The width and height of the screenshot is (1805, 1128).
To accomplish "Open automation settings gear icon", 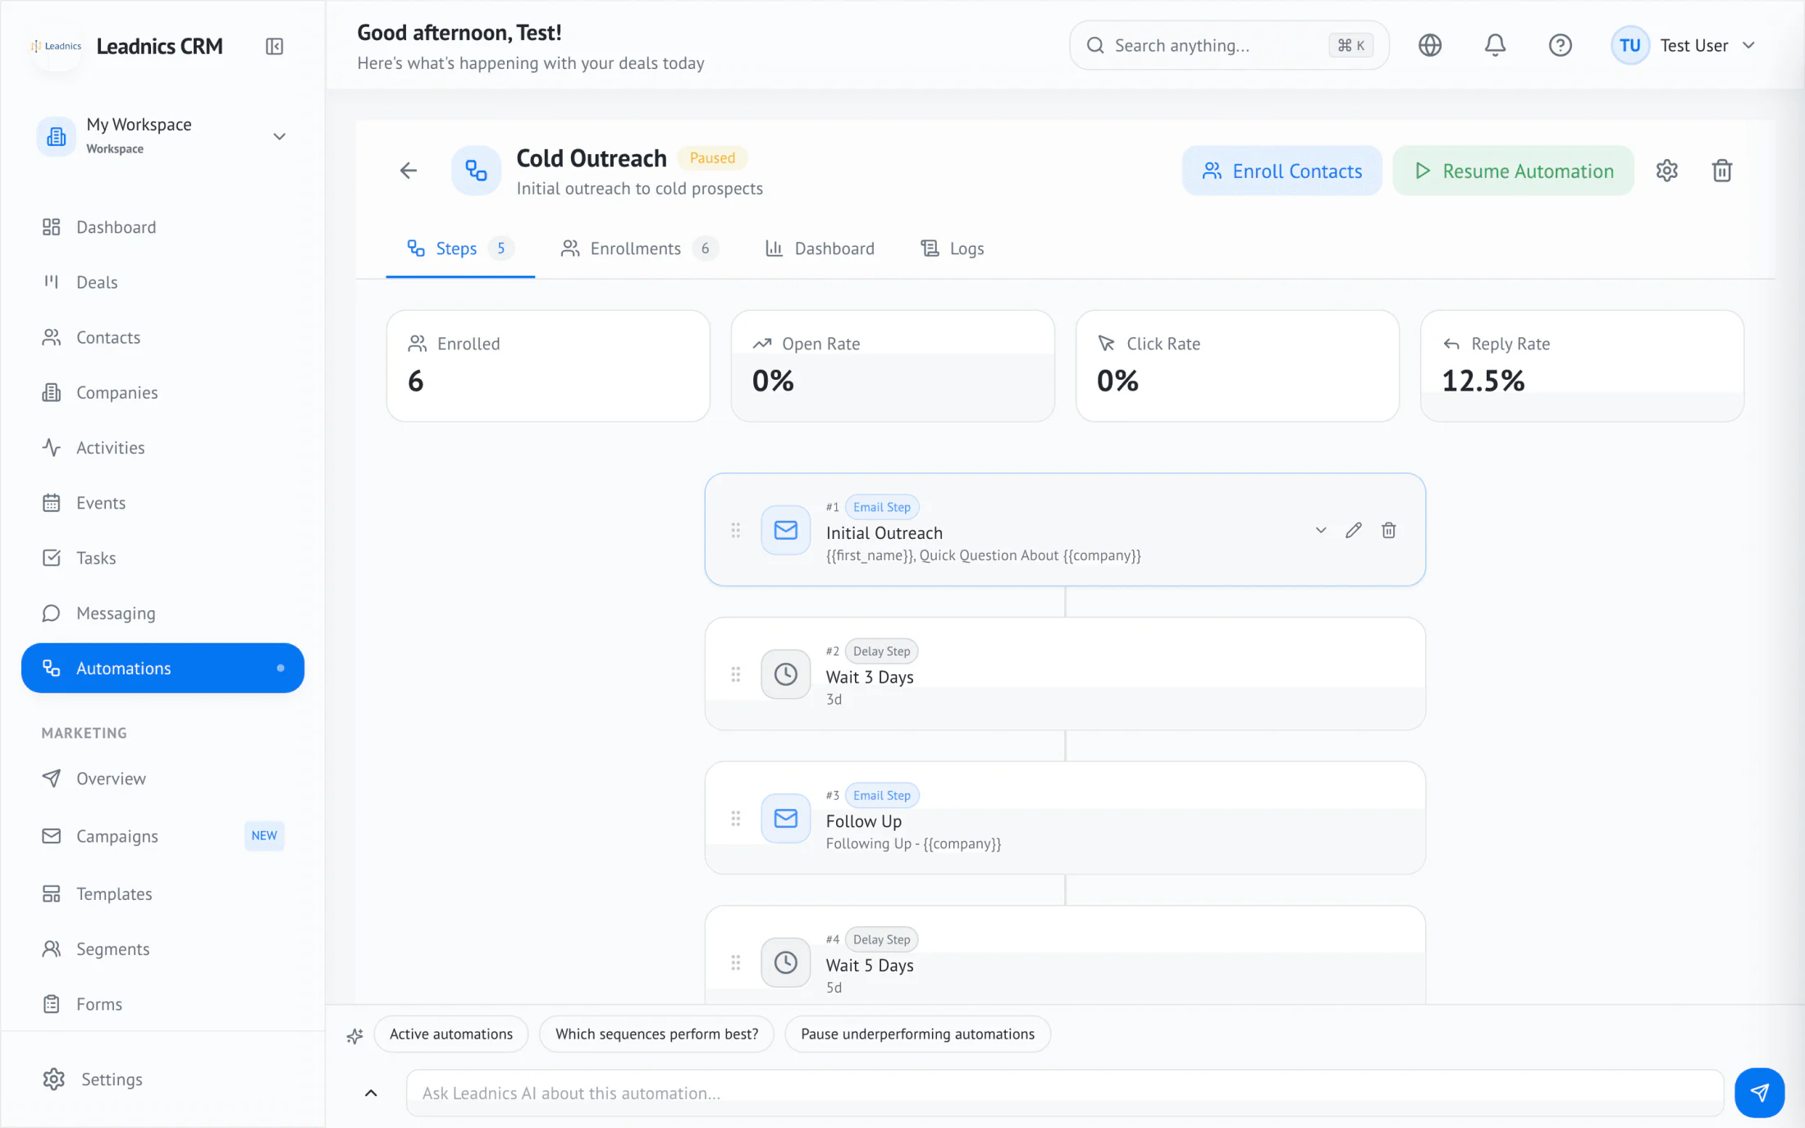I will click(x=1666, y=171).
